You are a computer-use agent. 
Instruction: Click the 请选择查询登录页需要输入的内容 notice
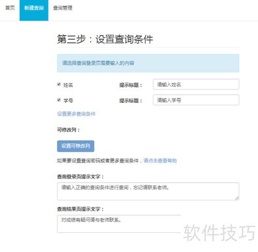pyautogui.click(x=148, y=63)
